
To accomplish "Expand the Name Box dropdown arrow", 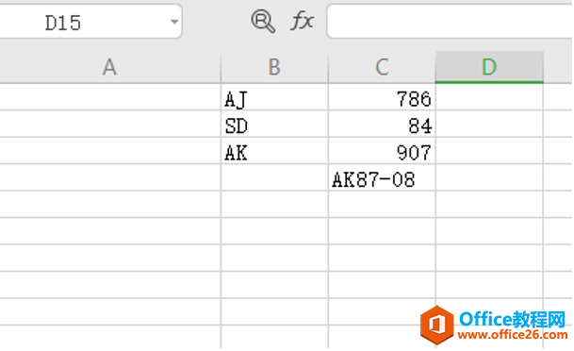I will [x=174, y=22].
